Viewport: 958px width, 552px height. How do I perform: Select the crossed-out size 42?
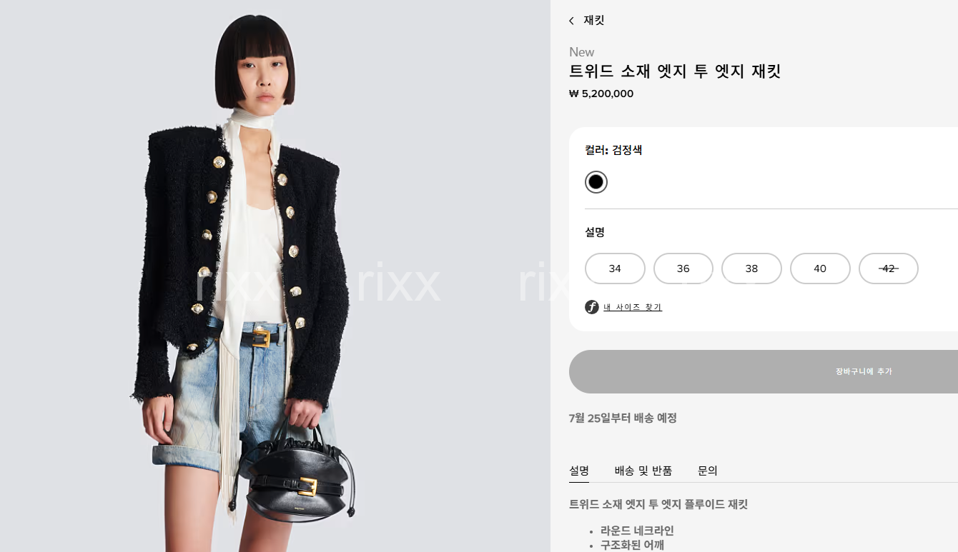coord(889,269)
